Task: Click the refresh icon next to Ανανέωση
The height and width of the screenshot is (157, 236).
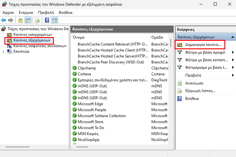Action: pyautogui.click(x=180, y=83)
